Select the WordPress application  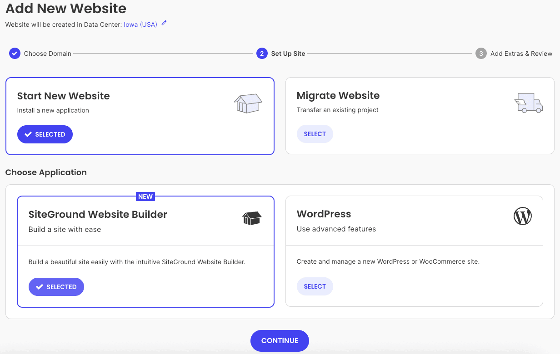315,286
